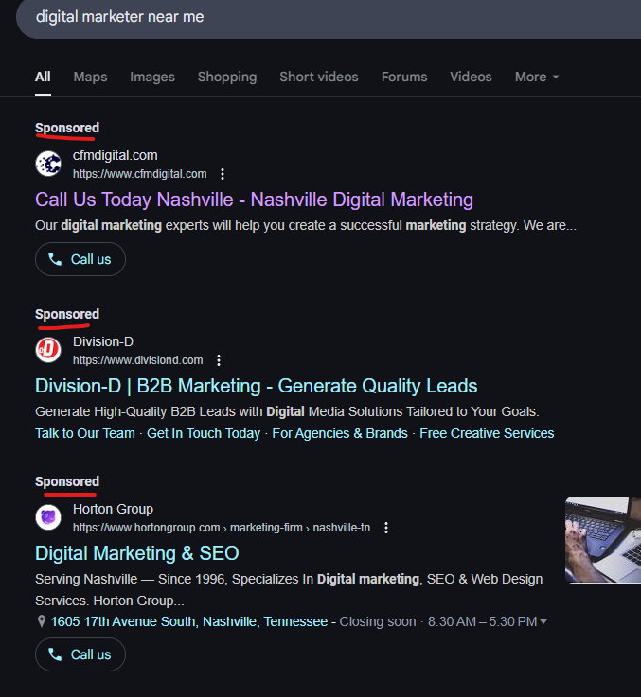Select the All search tab
This screenshot has height=697, width=641.
(43, 77)
